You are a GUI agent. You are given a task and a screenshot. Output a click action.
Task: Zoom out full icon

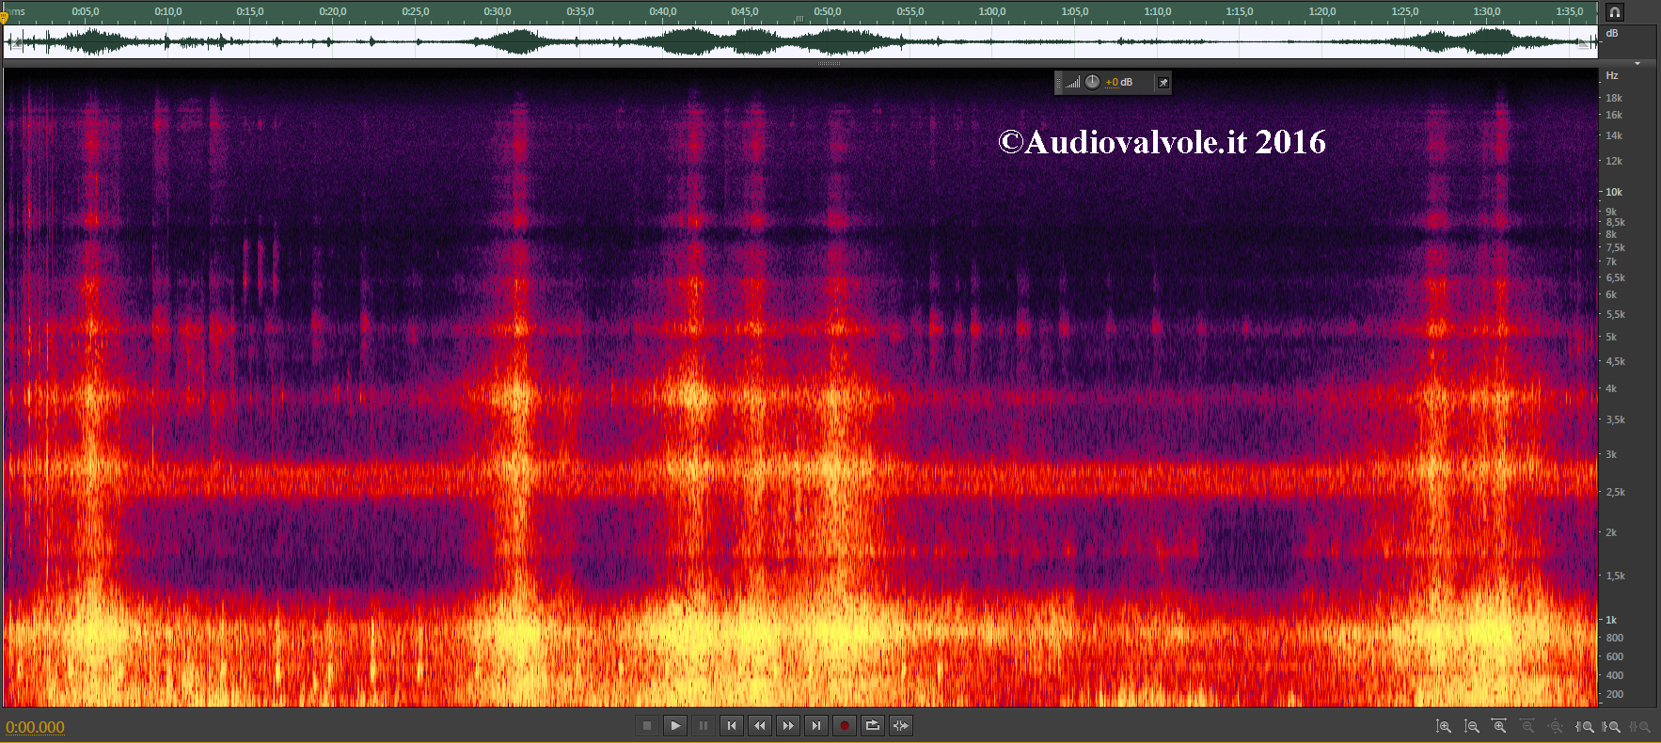coord(1557,726)
